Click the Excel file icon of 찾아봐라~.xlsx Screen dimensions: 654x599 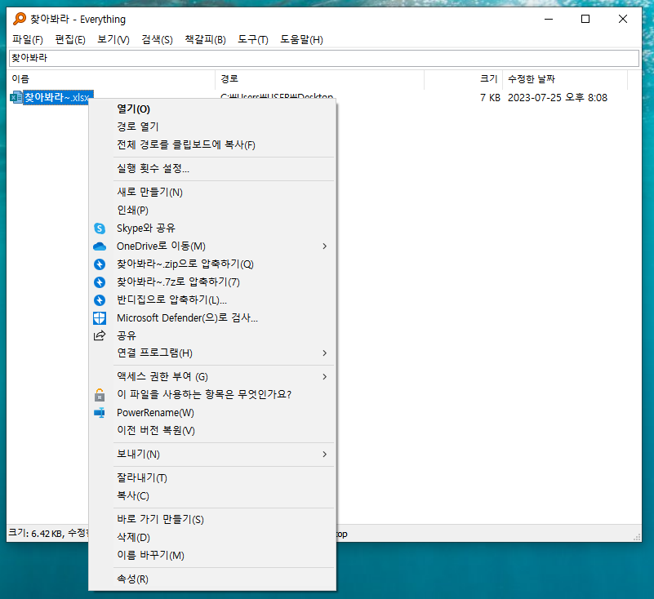(x=16, y=98)
